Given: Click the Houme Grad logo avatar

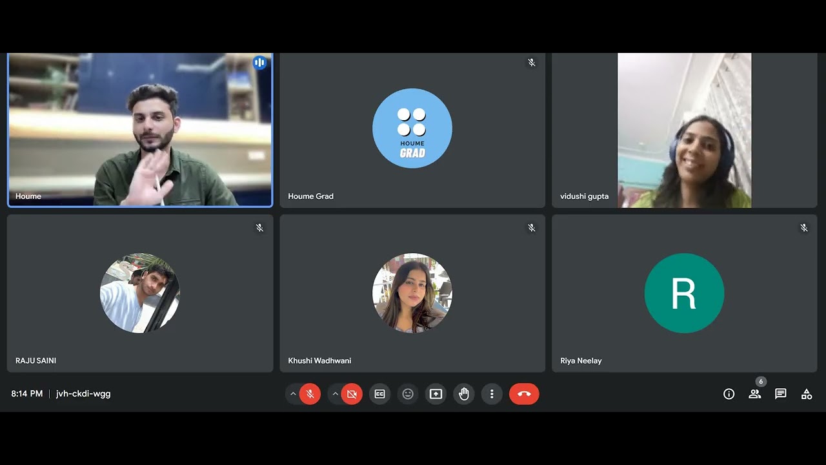Looking at the screenshot, I should tap(412, 129).
